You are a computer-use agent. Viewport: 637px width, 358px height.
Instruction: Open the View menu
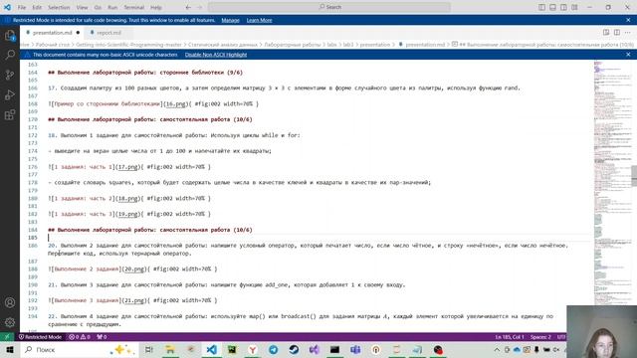pos(82,7)
